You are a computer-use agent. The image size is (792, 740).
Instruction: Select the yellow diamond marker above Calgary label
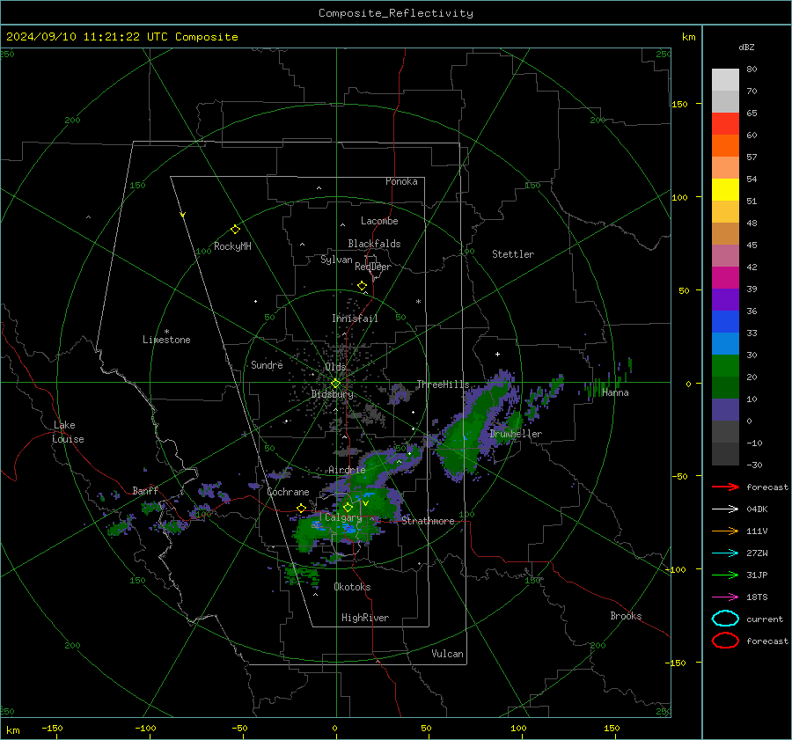pyautogui.click(x=348, y=507)
